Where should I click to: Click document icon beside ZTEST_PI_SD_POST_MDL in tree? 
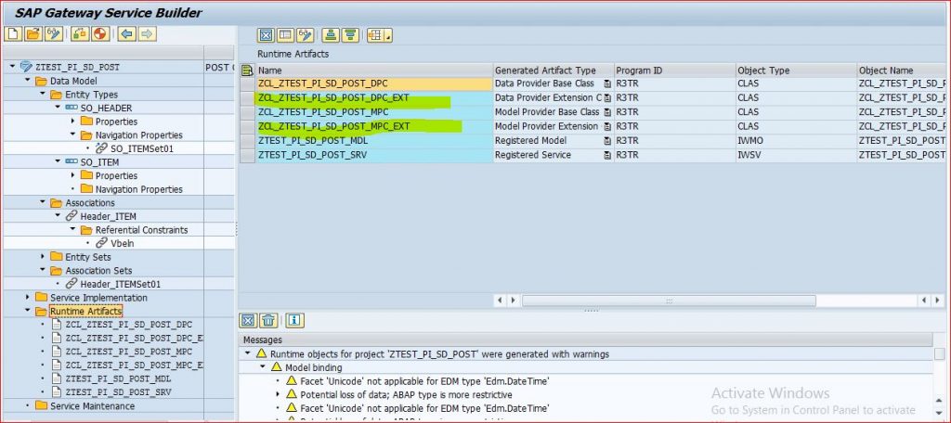(57, 378)
